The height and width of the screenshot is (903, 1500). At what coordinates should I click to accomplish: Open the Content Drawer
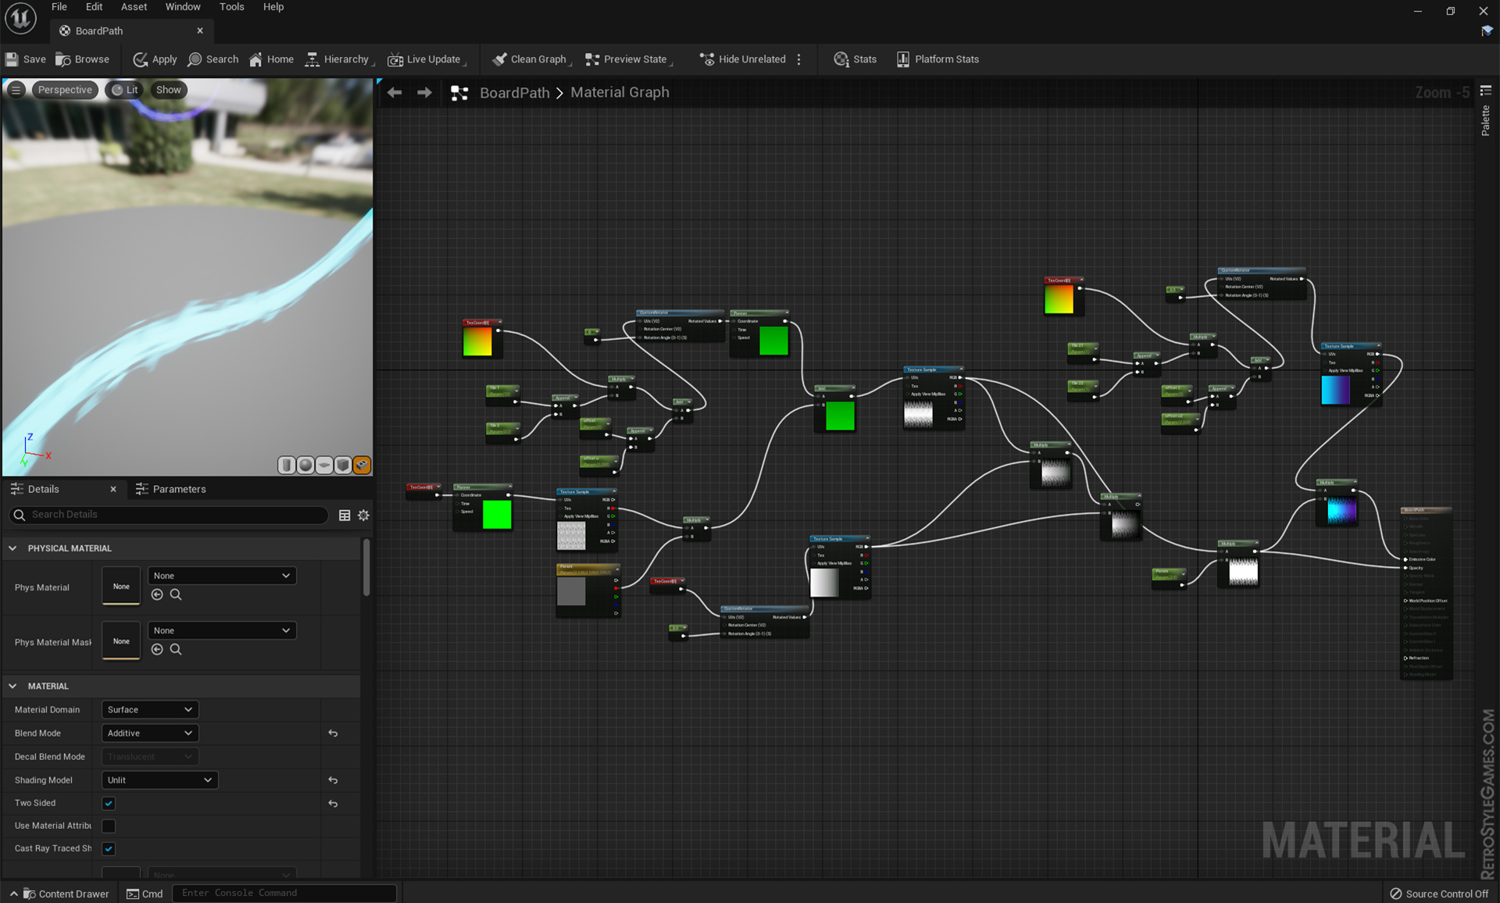[x=66, y=893]
